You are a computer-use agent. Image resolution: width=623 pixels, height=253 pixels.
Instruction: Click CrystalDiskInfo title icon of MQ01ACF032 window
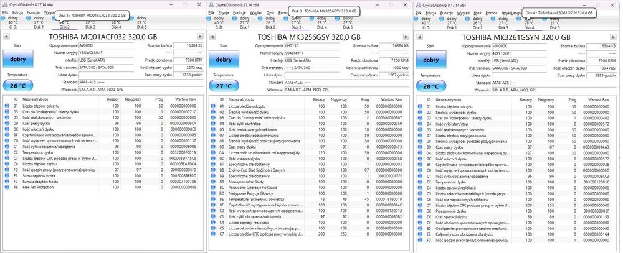pyautogui.click(x=5, y=5)
